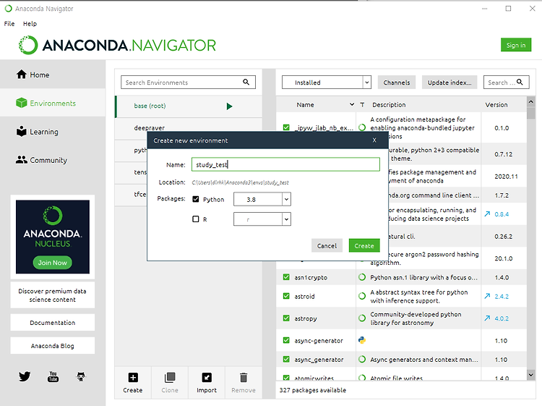The image size is (542, 406).
Task: Check the R package checkbox
Action: (196, 219)
